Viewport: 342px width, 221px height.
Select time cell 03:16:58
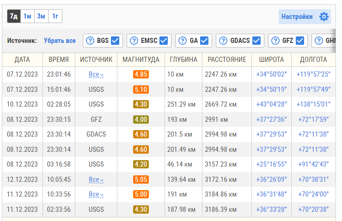59,164
